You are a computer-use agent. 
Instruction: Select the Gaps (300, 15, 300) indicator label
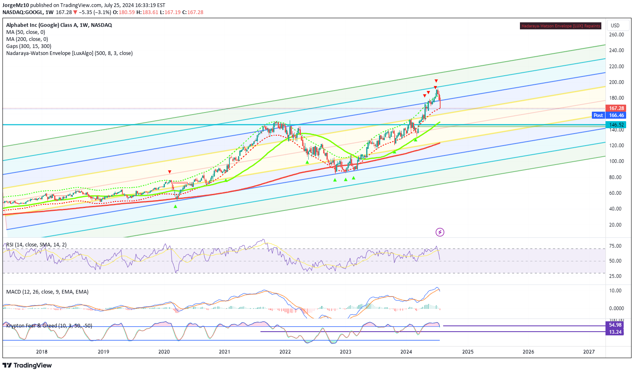tap(29, 46)
